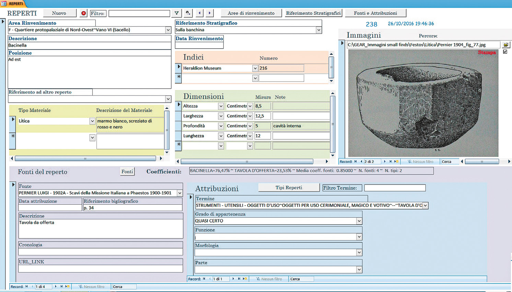Go to next image in Immagini navigator
The image size is (512, 292).
tap(385, 162)
